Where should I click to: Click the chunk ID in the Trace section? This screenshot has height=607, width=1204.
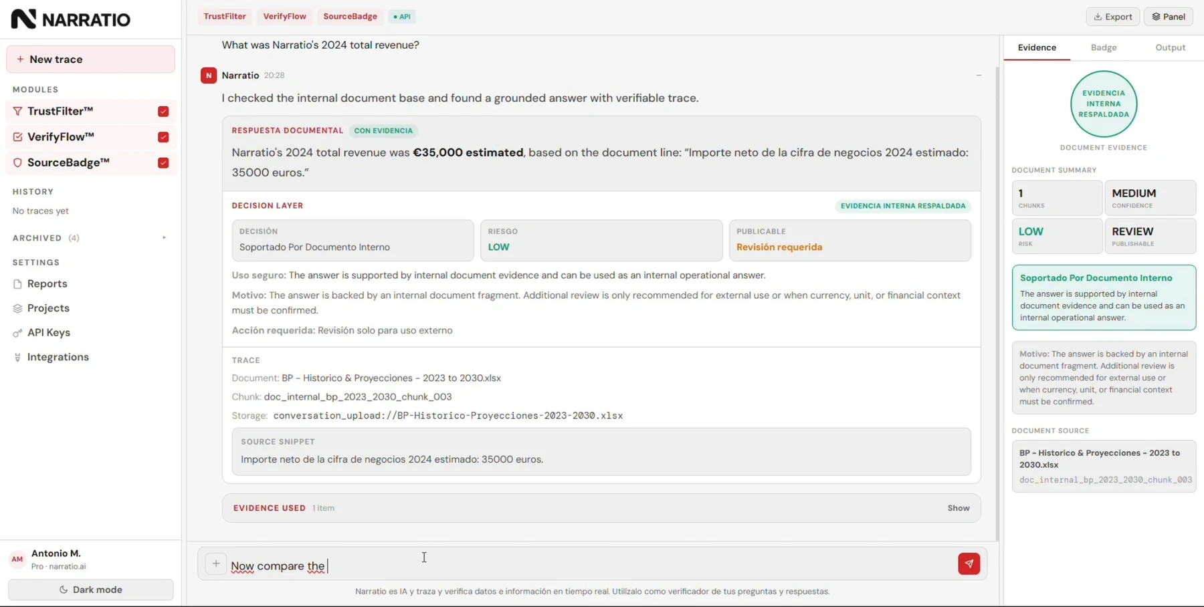coord(358,397)
